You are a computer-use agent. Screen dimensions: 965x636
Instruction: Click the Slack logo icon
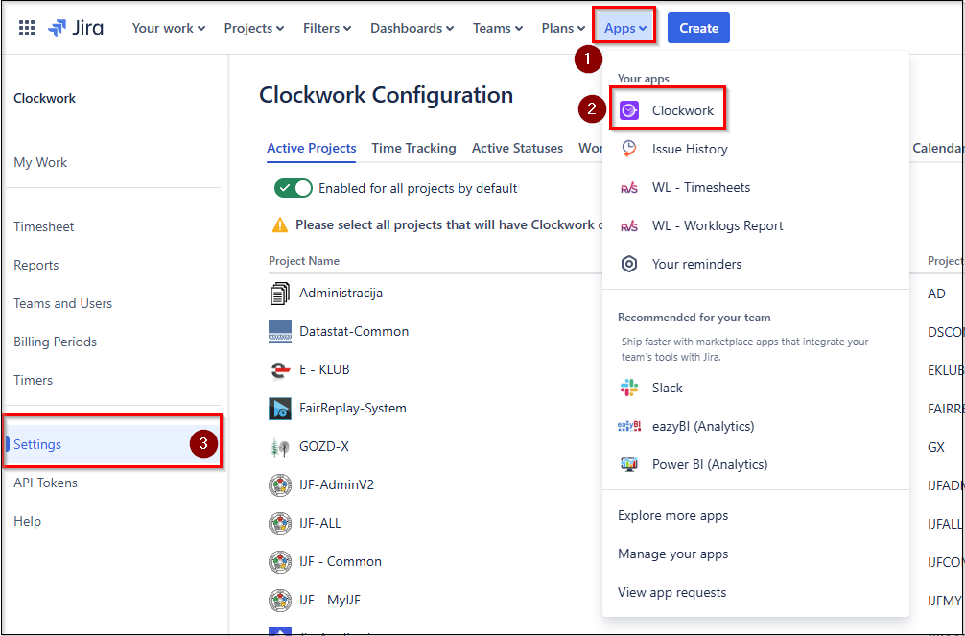[x=629, y=388]
